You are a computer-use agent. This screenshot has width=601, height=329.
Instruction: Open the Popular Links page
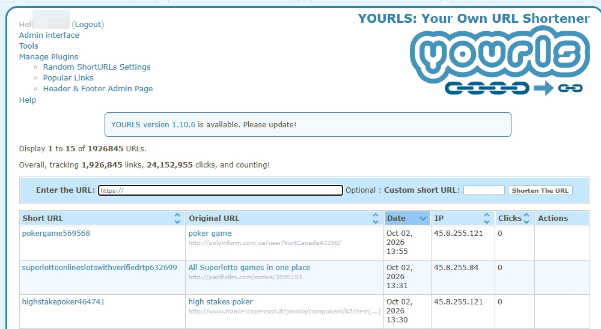click(x=69, y=77)
